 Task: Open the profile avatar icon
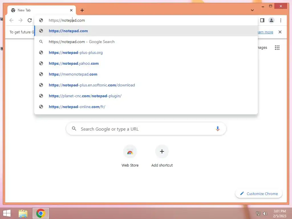click(x=271, y=20)
